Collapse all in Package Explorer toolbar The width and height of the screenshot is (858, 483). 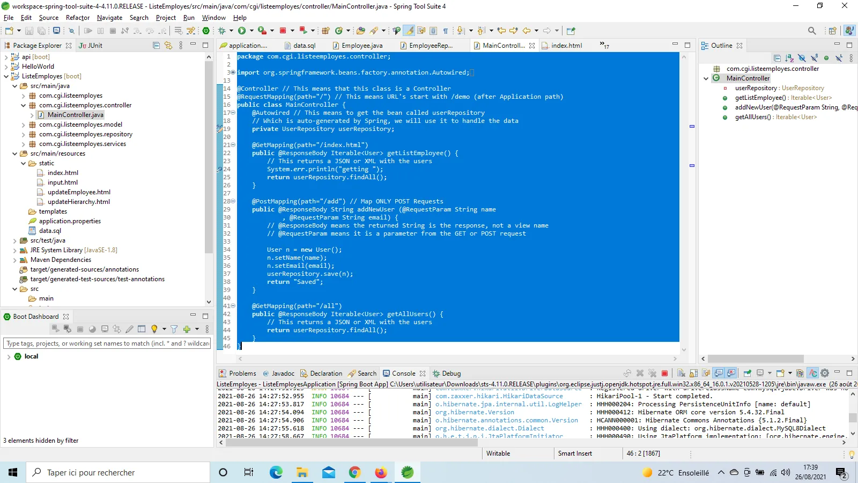pyautogui.click(x=156, y=46)
